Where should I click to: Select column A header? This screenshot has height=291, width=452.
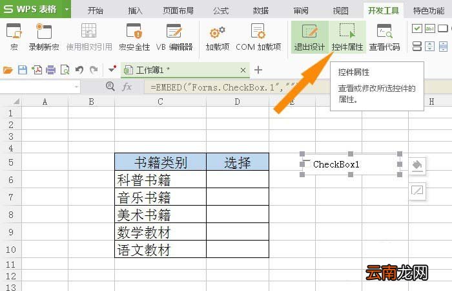pyautogui.click(x=45, y=102)
